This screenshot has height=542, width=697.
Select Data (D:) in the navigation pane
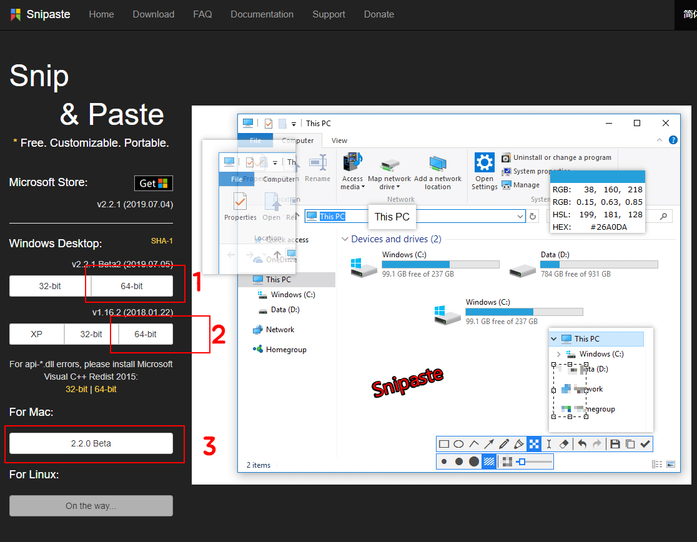(279, 310)
